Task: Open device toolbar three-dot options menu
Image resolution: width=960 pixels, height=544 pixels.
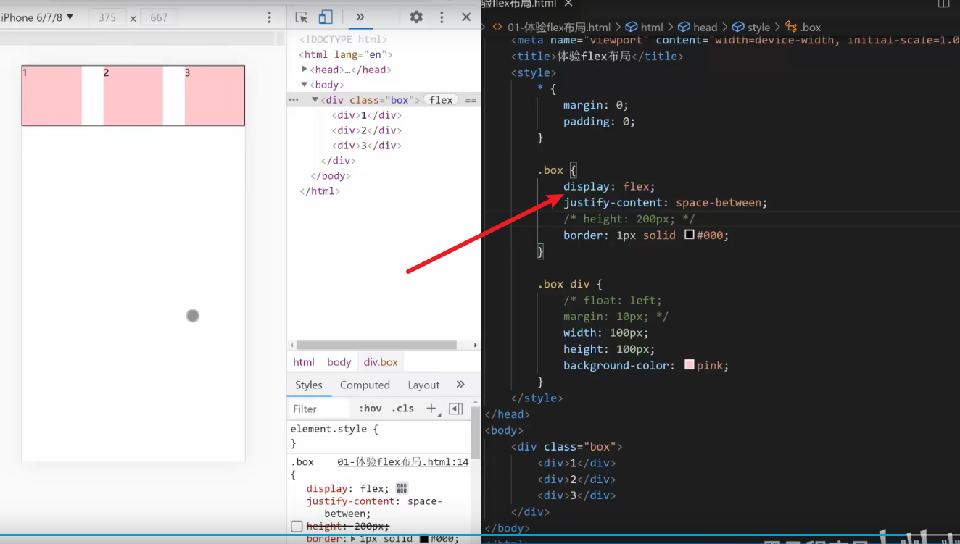Action: (x=270, y=17)
